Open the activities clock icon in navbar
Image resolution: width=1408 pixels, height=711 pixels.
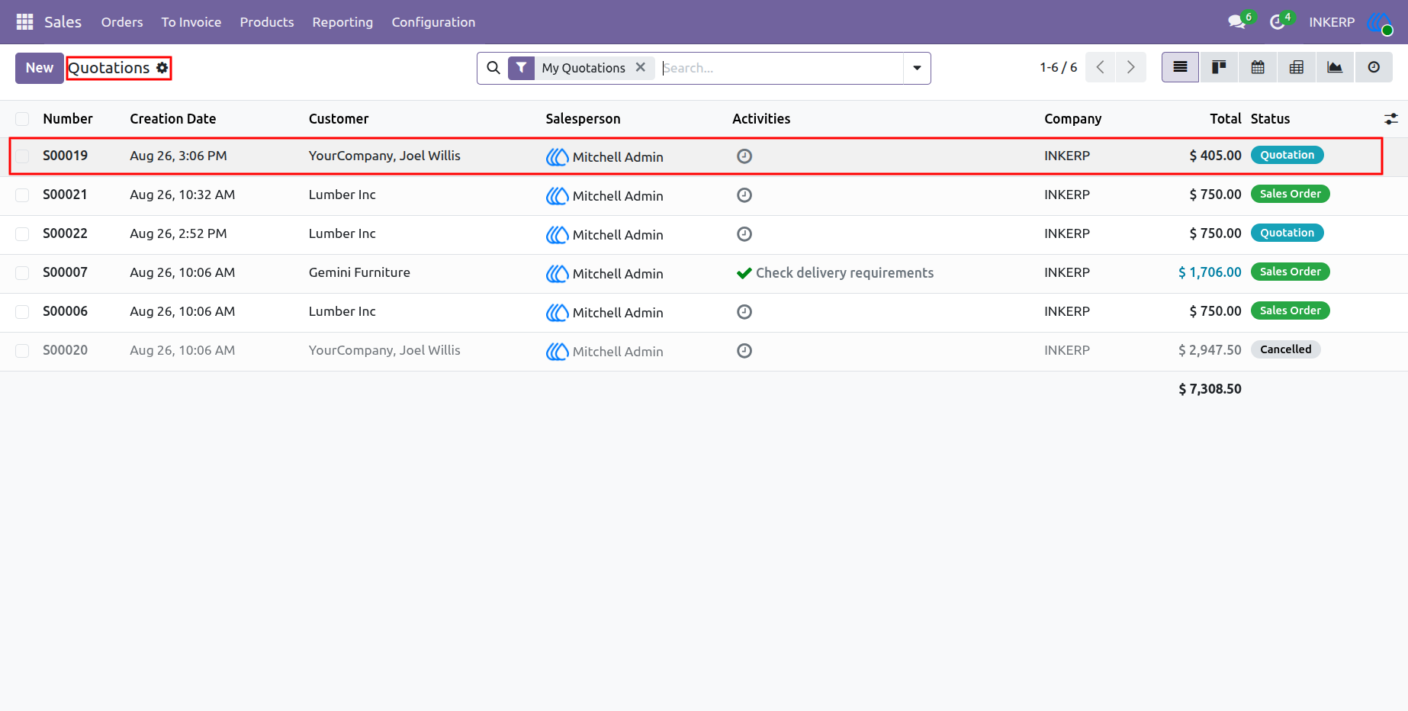pyautogui.click(x=1277, y=22)
